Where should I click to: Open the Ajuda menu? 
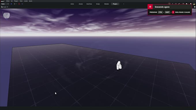pyautogui.click(x=31, y=1)
